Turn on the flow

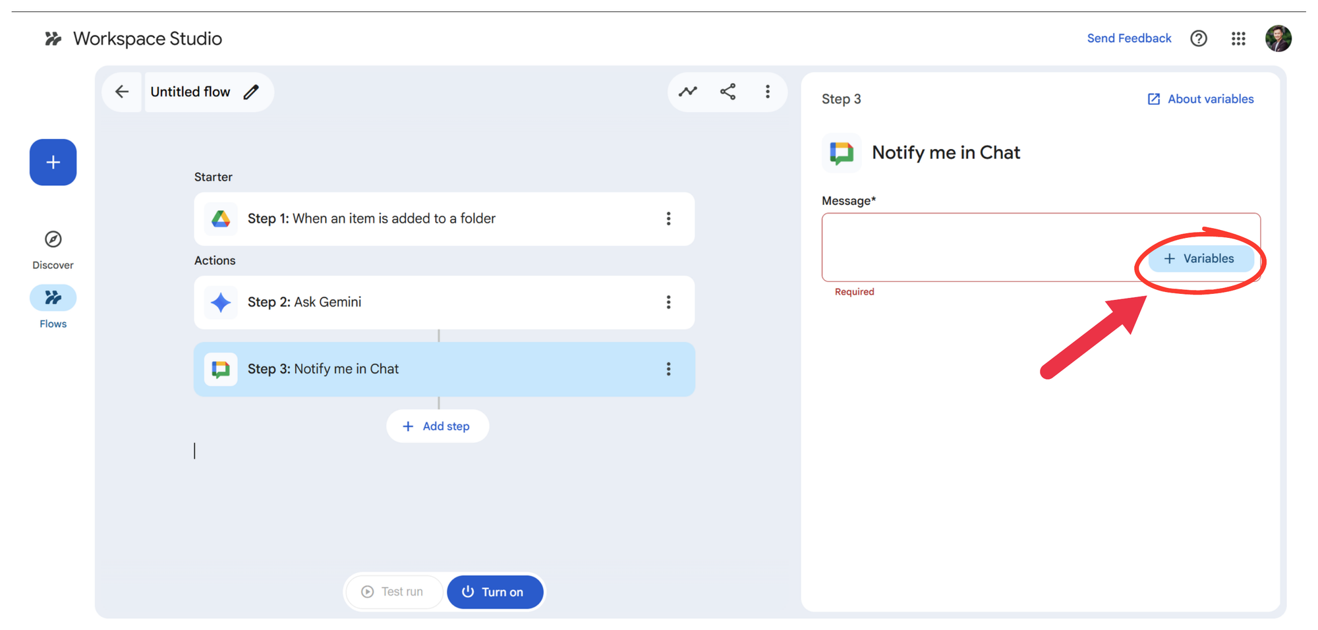[496, 592]
